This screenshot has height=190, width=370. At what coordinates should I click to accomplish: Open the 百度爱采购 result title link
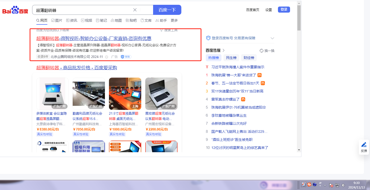(77, 68)
